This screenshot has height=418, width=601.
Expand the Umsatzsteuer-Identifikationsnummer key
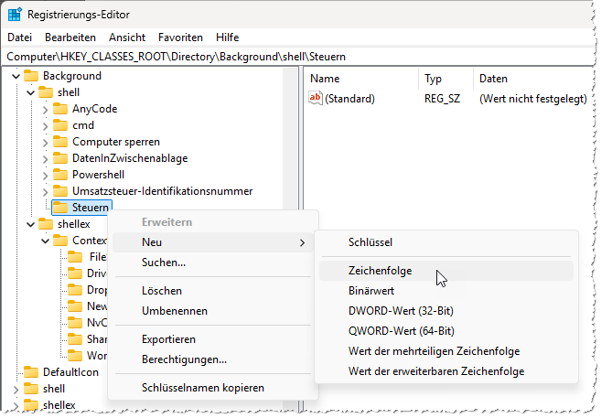[47, 191]
